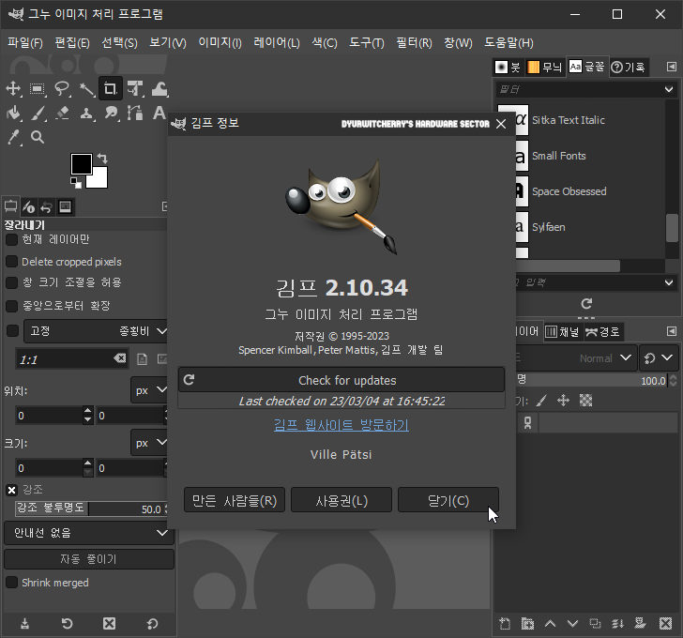Viewport: 683px width, 638px height.
Task: Delete tool preset icon
Action: tap(110, 624)
